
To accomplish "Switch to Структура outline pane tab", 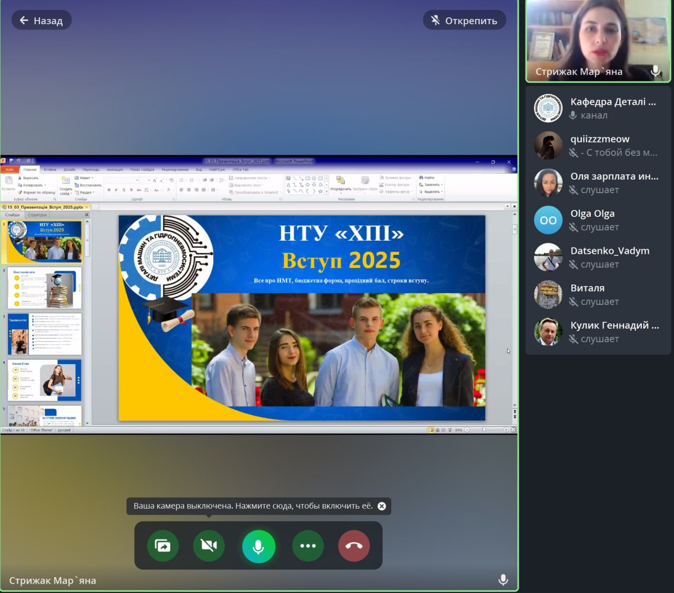I will point(37,215).
